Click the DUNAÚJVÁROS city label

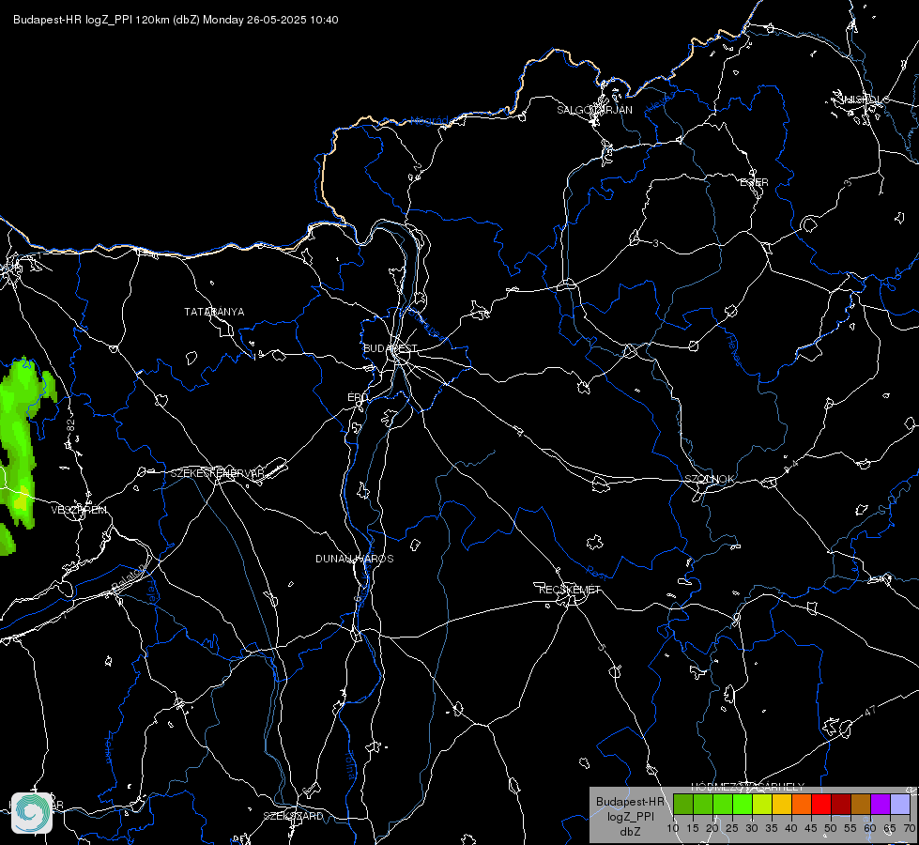point(355,559)
